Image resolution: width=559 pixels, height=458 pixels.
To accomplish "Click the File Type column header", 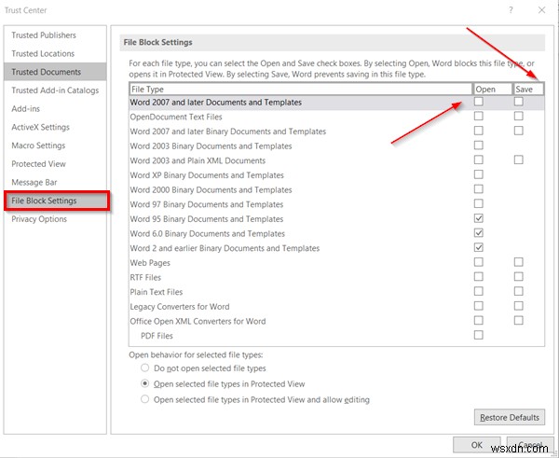I will (x=301, y=89).
